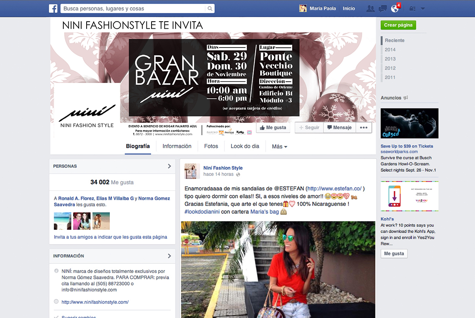This screenshot has width=475, height=318.
Task: Open Save Up to $39 on Tickets link
Action: click(407, 146)
